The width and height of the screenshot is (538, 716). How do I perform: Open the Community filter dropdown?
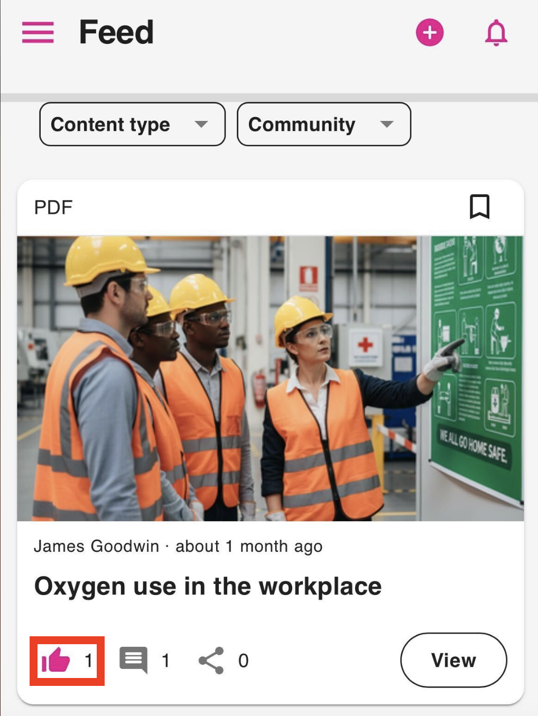pyautogui.click(x=323, y=125)
